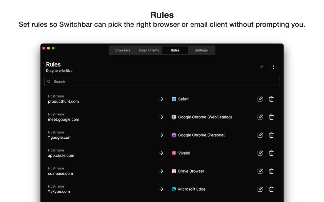Image resolution: width=324 pixels, height=202 pixels.
Task: Select the meet.google.com hostname text
Action: (64, 119)
